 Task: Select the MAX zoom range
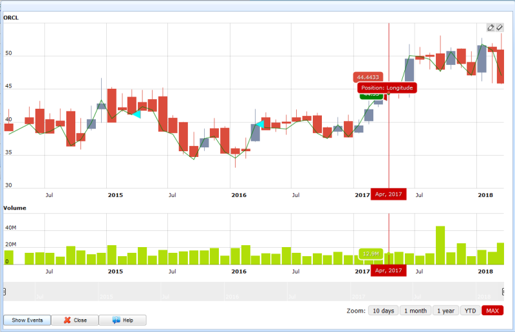[492, 311]
